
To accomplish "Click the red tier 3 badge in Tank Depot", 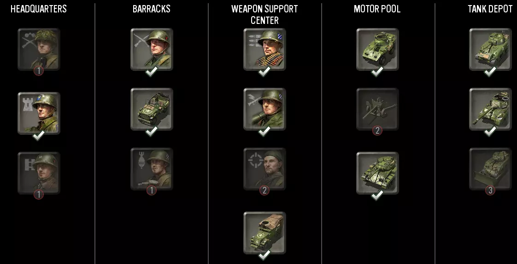I will click(x=490, y=190).
